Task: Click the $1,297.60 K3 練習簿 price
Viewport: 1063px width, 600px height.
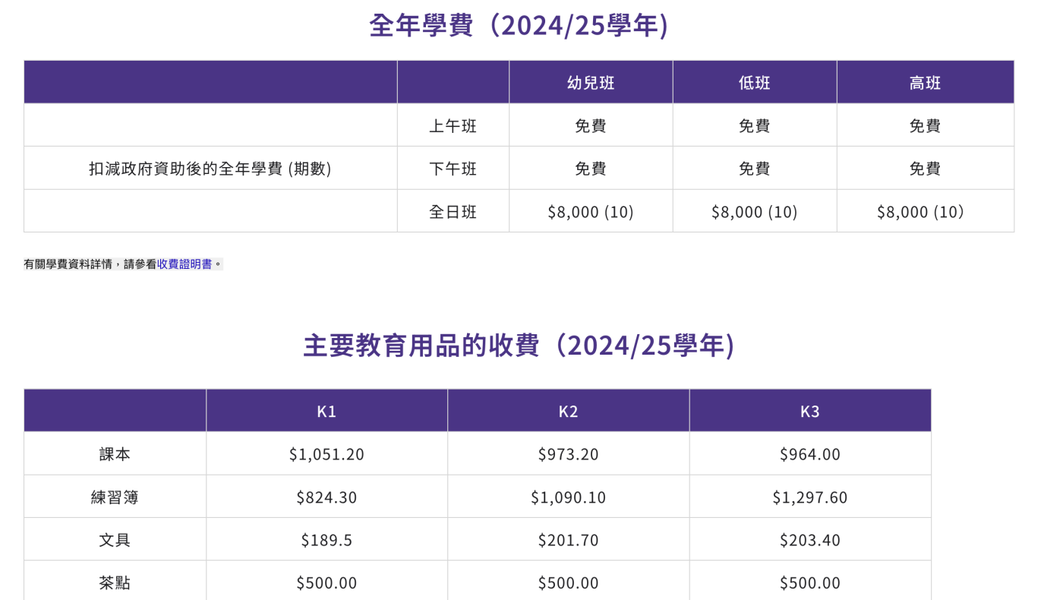Action: pyautogui.click(x=810, y=497)
